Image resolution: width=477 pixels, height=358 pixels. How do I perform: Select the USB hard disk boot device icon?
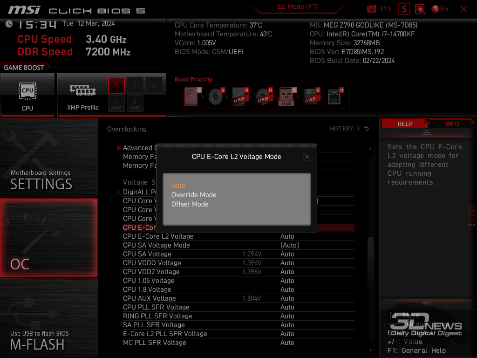[x=240, y=96]
